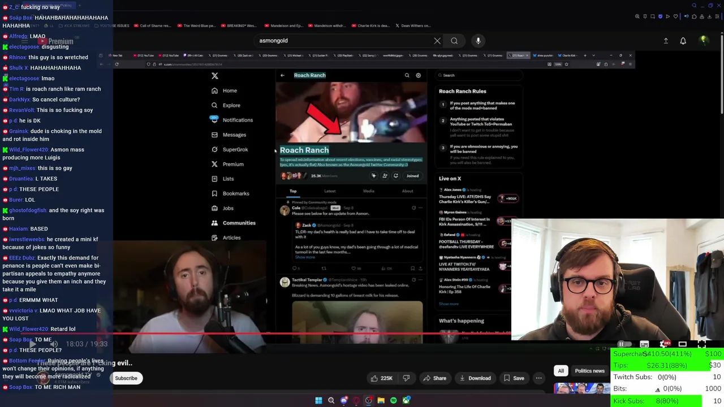Open post options ellipsis on Cole's post
The width and height of the screenshot is (724, 407).
tap(420, 208)
